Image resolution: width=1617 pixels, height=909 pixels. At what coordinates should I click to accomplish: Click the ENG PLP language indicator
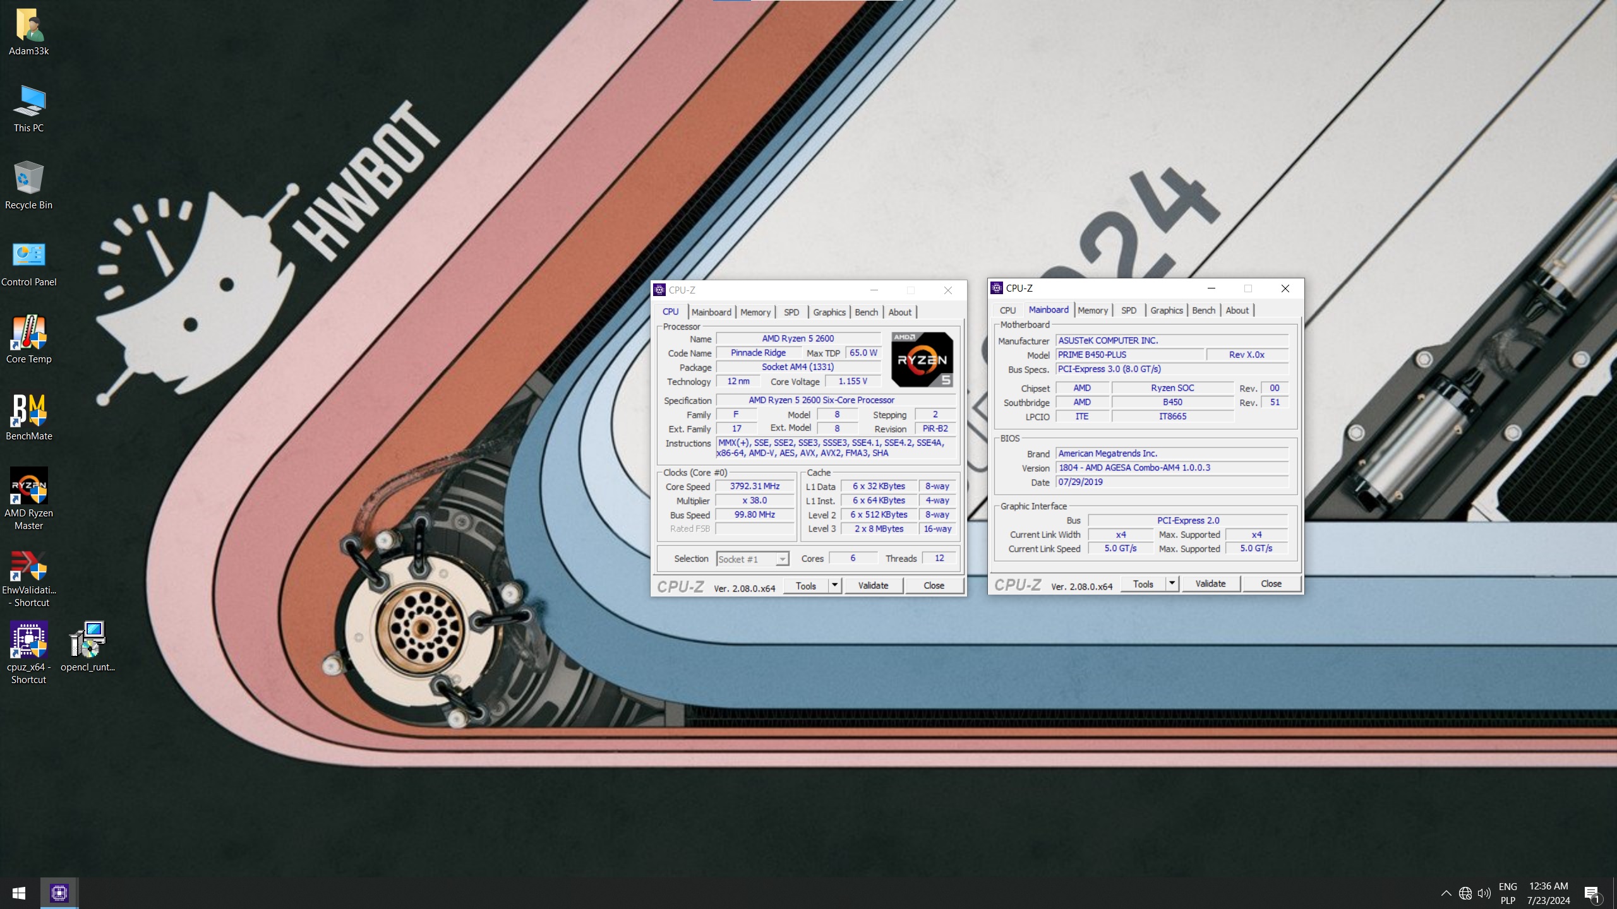(x=1508, y=893)
